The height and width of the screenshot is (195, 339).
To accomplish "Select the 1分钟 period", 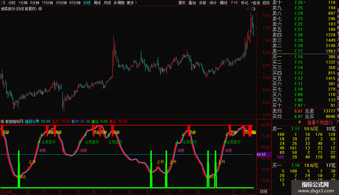I will coord(23,3).
